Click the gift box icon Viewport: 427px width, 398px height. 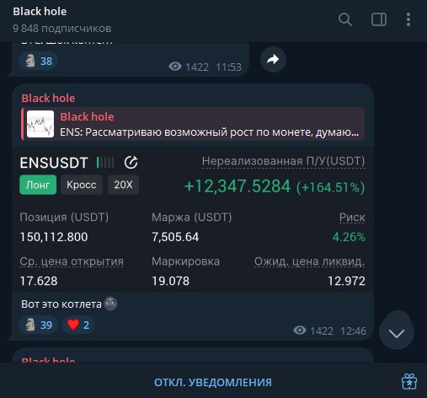pos(409,382)
